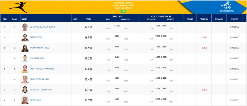The image size is (247, 106).
Task: Open Sabio Shieldannah profile link
Action: click(x=40, y=79)
